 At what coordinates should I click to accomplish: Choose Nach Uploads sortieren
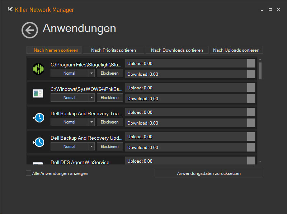[x=236, y=50]
